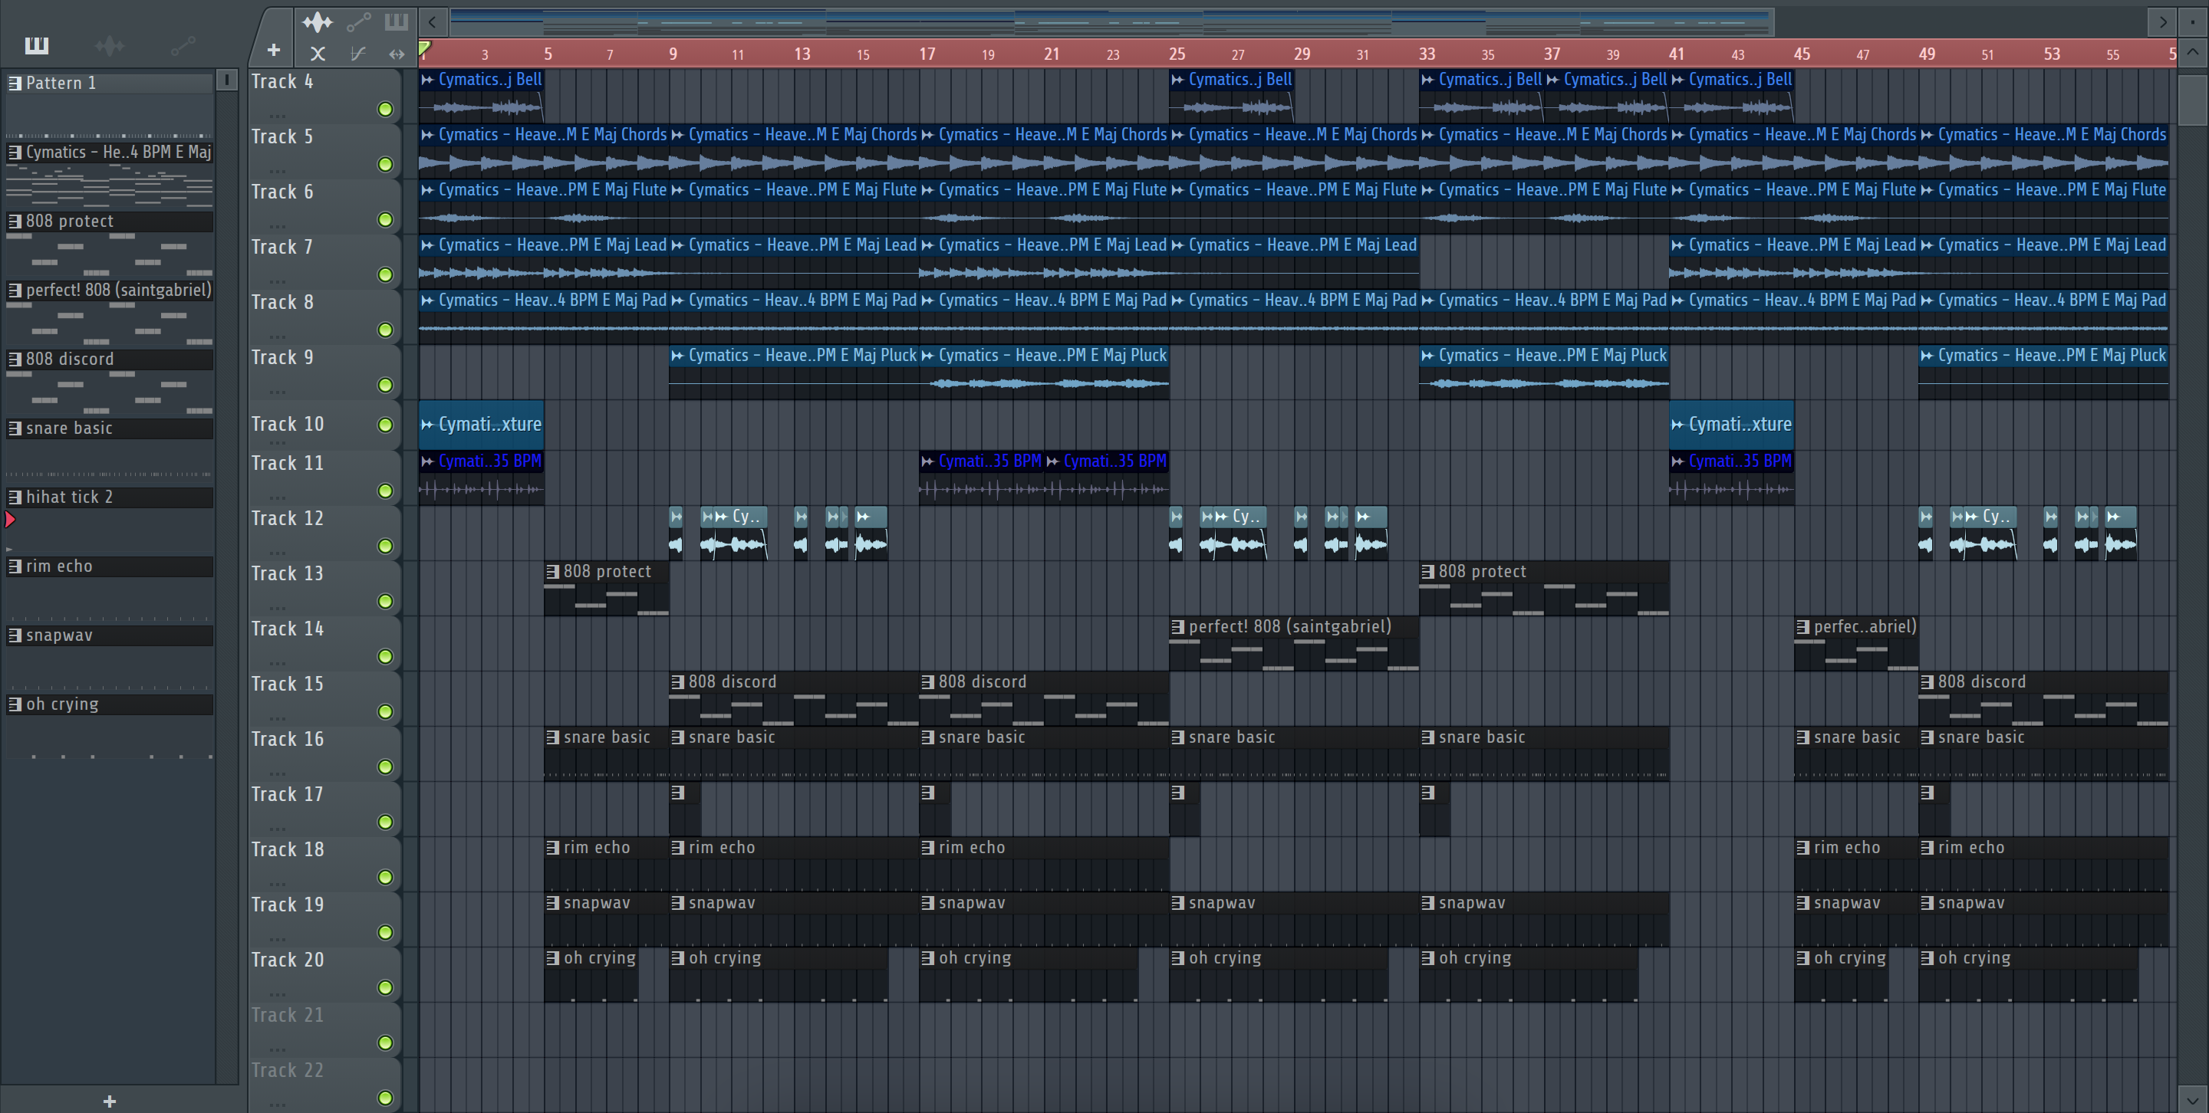The height and width of the screenshot is (1113, 2209).
Task: Click the horizontal overview scrollbar at the top
Action: [1111, 21]
